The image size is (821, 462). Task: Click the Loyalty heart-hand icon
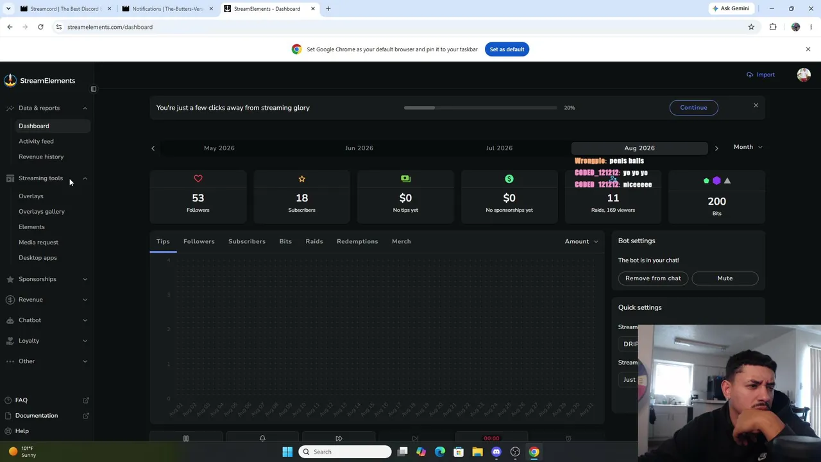tap(10, 341)
